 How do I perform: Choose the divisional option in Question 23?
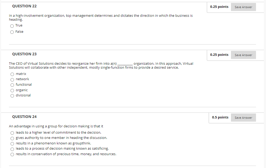(12, 96)
